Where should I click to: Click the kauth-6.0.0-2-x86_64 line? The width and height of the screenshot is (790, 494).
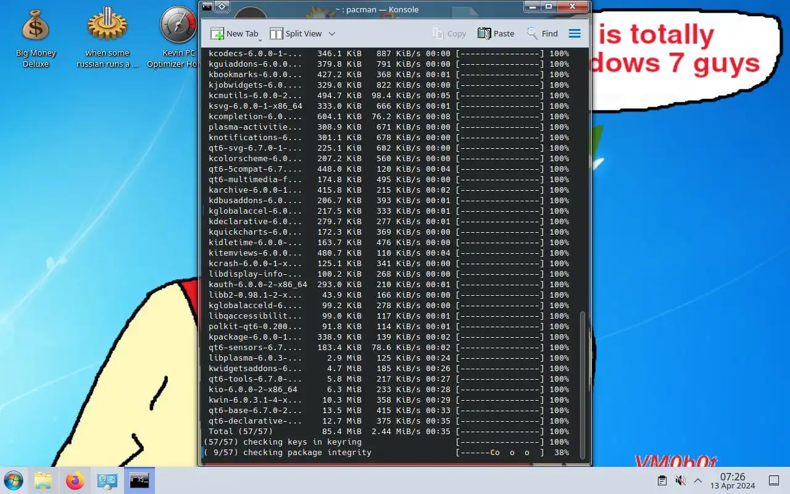389,285
